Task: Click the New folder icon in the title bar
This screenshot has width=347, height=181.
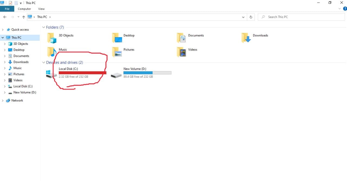Action: (x=16, y=3)
